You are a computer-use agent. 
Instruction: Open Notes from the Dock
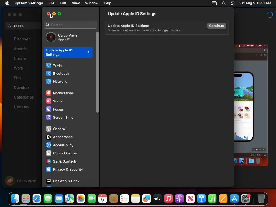(x=136, y=199)
